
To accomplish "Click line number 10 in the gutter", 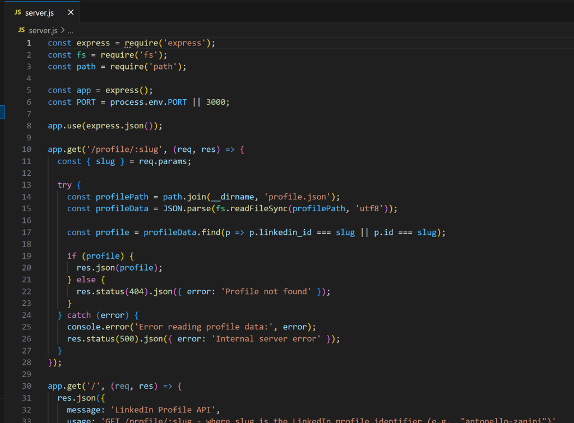I will [26, 149].
